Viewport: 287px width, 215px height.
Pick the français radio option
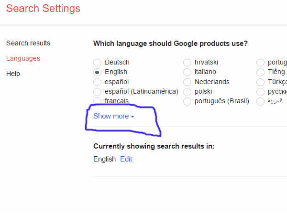(97, 101)
